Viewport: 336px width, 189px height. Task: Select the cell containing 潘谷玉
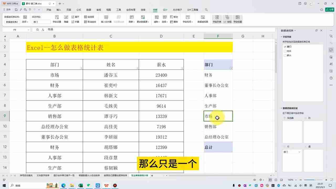click(111, 75)
